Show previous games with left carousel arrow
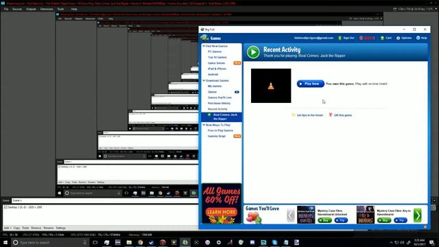Screen dimensions: 439x247 coord(291,215)
